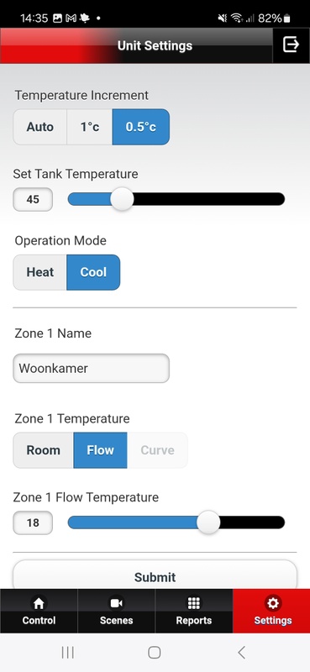Edit the Zone 1 Name field Woonkamer
This screenshot has height=672, width=310.
91,368
